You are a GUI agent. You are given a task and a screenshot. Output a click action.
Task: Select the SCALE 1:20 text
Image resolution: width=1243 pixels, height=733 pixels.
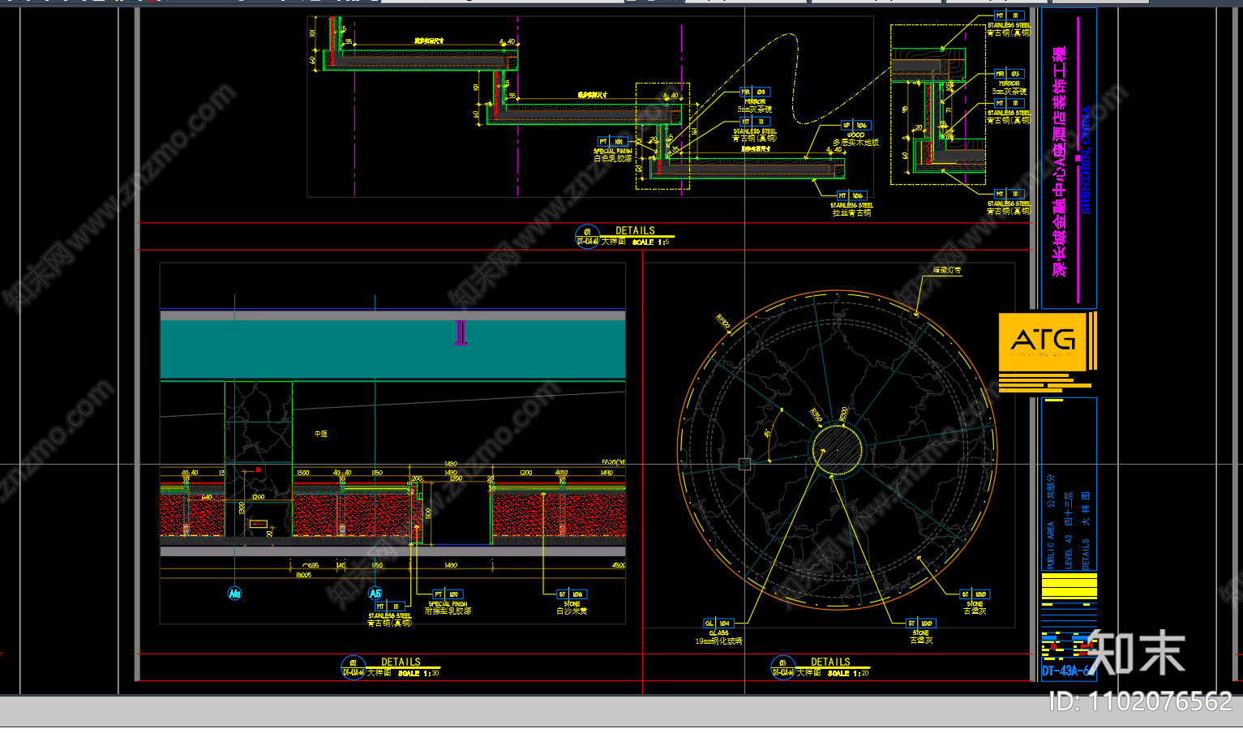(x=848, y=674)
